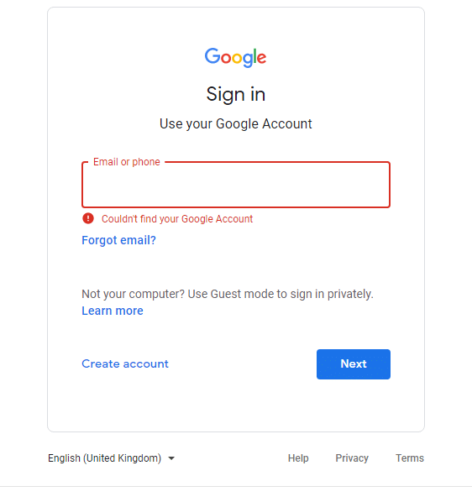
Task: Focus the Email or phone input field
Action: [236, 185]
